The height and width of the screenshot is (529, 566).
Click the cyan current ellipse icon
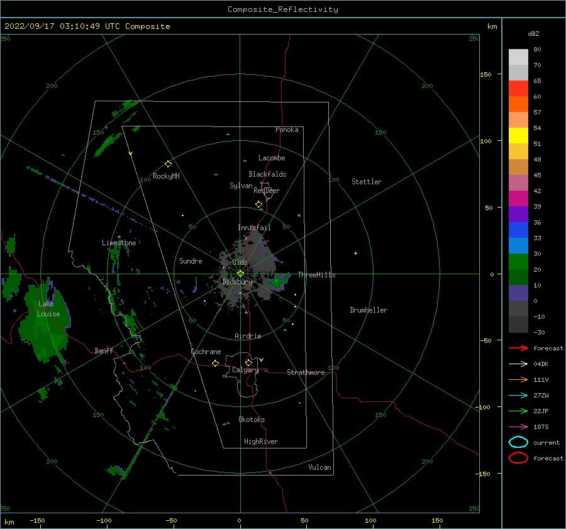click(x=518, y=442)
